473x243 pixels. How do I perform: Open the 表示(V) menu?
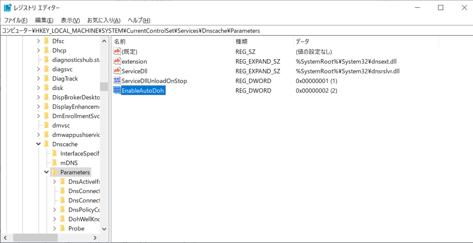click(x=70, y=20)
